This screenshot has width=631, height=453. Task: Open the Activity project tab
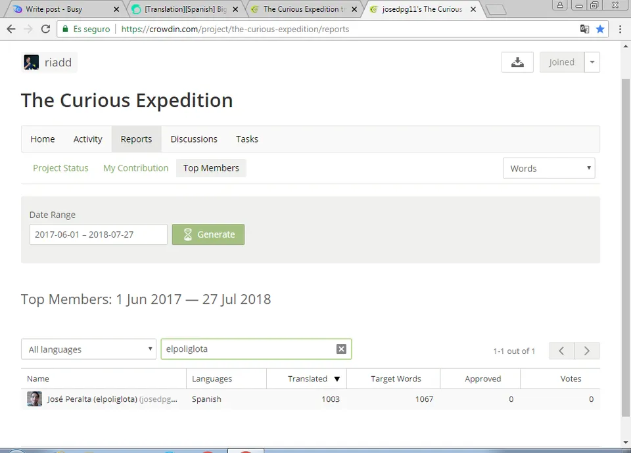coord(87,139)
